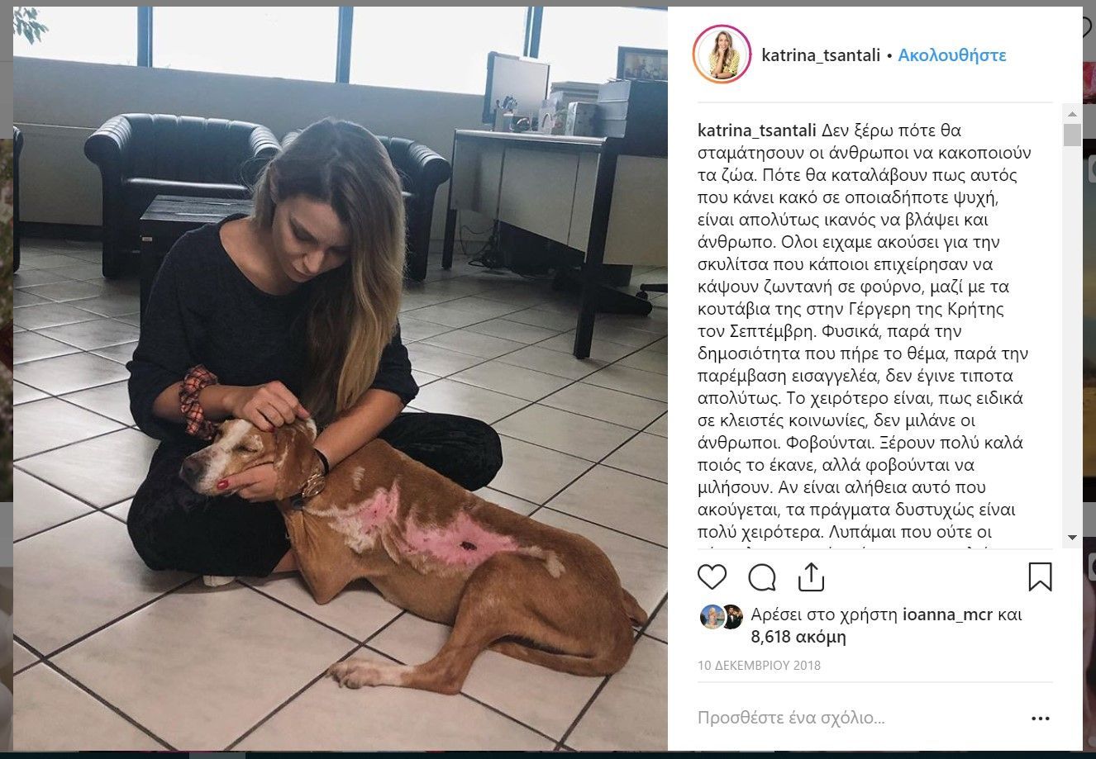Open katrina_tsantali username in post header
The image size is (1096, 759).
pyautogui.click(x=821, y=55)
